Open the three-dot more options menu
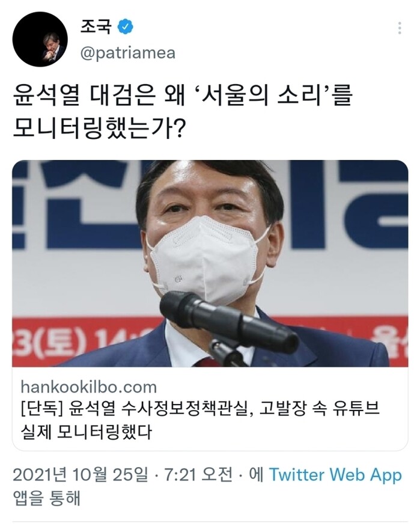Screen dimensions: 420x529 coord(400,28)
